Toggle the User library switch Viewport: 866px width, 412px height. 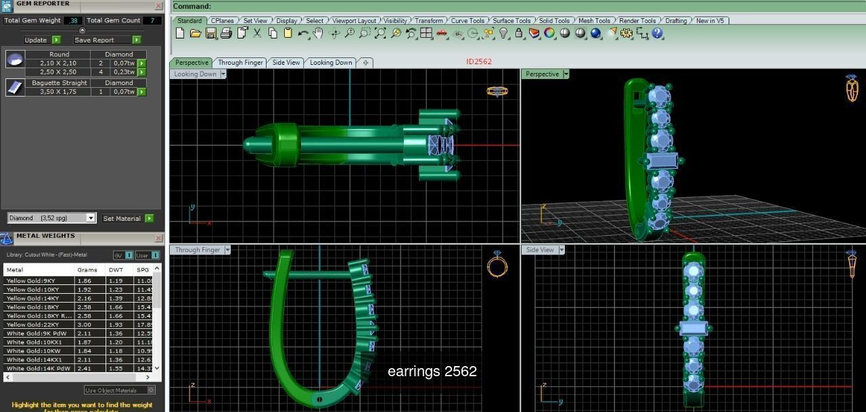tap(147, 255)
